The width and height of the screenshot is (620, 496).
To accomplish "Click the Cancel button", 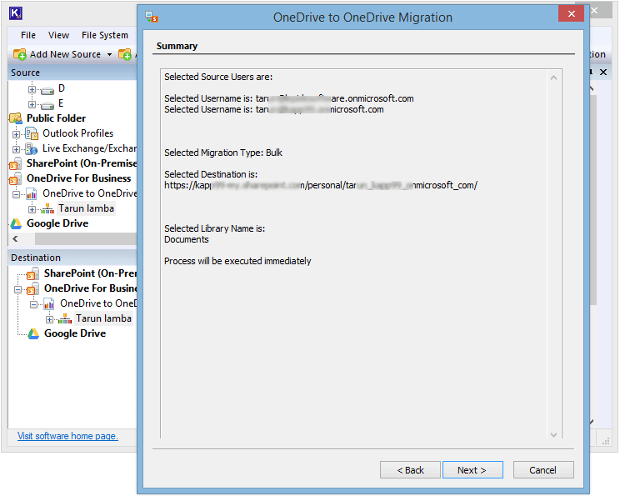I will 543,470.
